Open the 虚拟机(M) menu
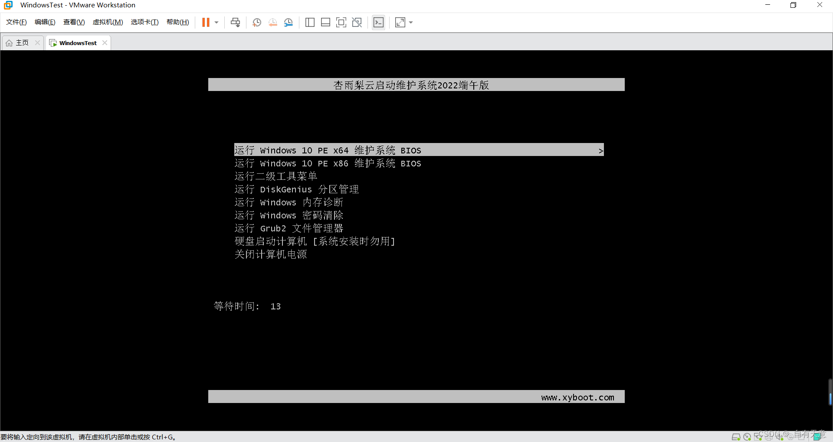Viewport: 833px width, 442px height. [108, 22]
